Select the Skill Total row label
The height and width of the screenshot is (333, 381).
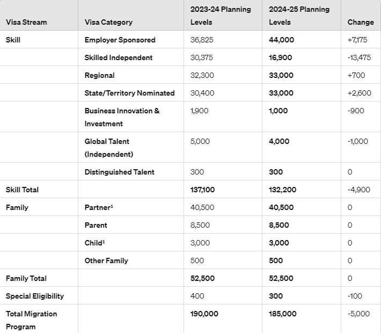22,190
